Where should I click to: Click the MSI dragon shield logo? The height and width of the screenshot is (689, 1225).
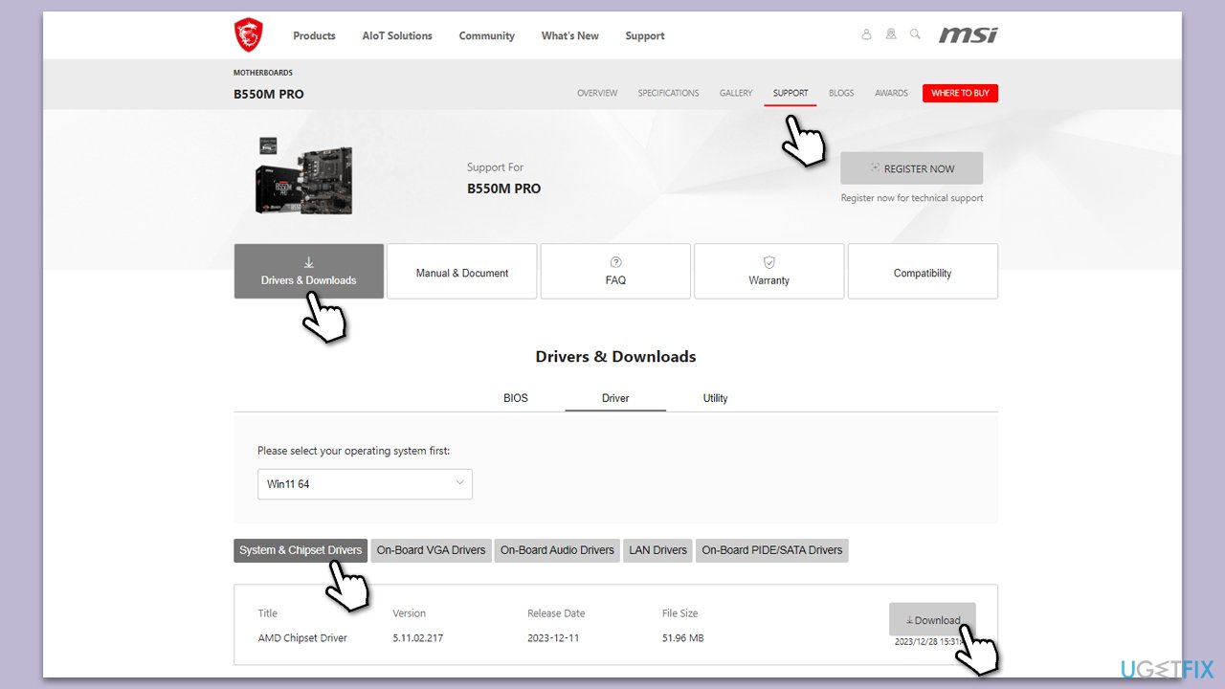(249, 35)
